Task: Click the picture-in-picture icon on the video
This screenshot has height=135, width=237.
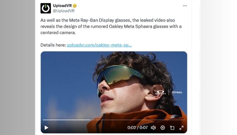Action: 172,128
